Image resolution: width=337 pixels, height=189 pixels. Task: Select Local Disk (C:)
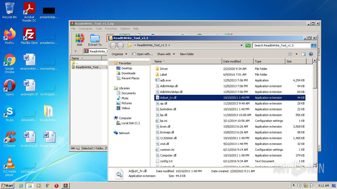pos(131,123)
